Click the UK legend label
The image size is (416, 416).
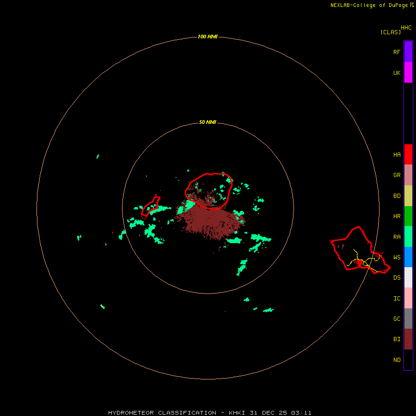(x=397, y=73)
